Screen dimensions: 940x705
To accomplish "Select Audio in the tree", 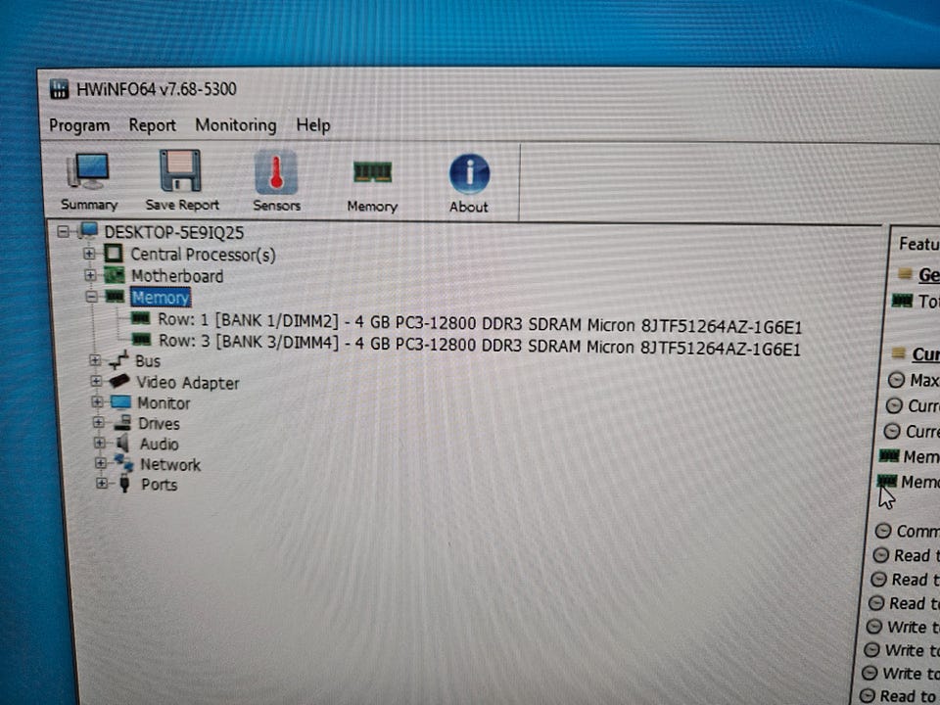I will [159, 444].
